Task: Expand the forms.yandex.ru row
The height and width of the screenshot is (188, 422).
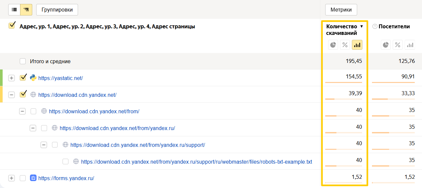Action: point(12,178)
